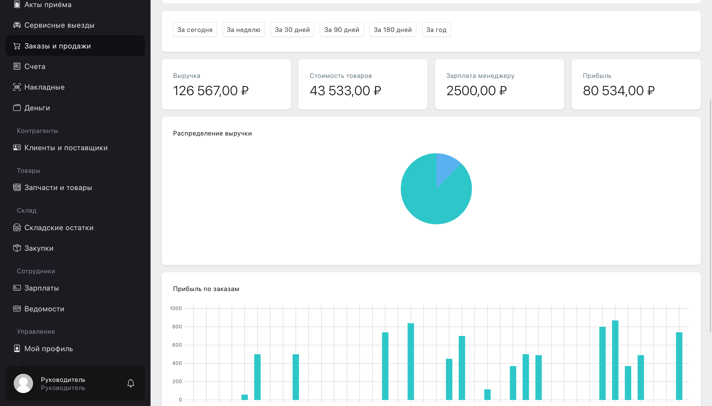
Task: Click the Клиенты и поставщики contact card icon
Action: (x=17, y=147)
